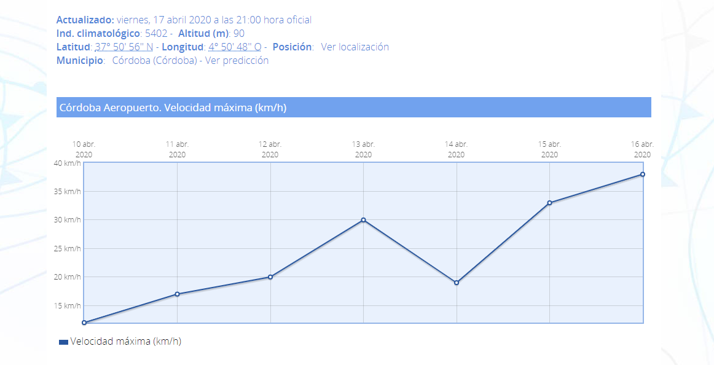Select the 10 abr. 2020 data point
The image size is (714, 365).
click(x=84, y=323)
